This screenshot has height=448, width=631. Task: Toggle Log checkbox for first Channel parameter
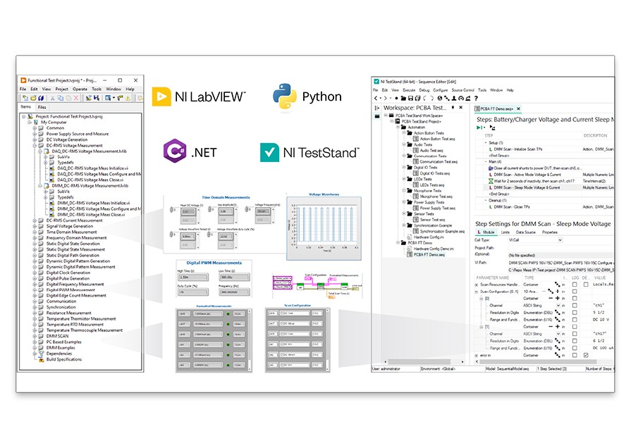point(575,305)
